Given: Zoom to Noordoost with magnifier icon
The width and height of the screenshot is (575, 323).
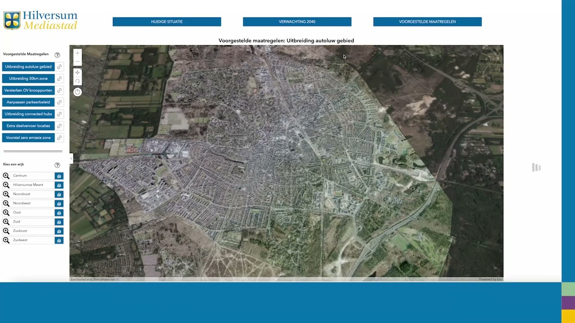Looking at the screenshot, I should [x=6, y=194].
